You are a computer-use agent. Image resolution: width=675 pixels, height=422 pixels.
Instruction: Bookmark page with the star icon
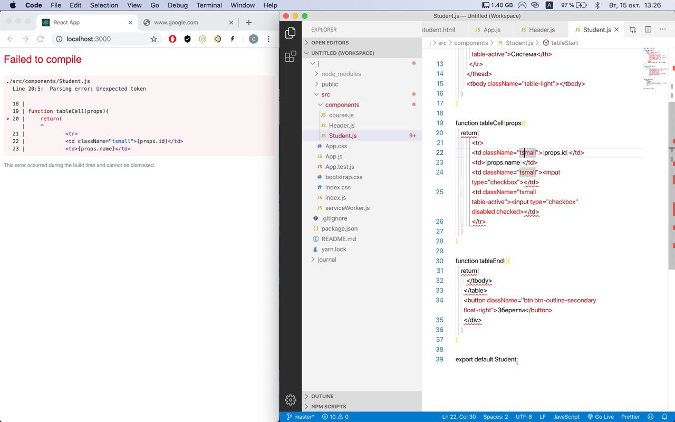coord(153,39)
